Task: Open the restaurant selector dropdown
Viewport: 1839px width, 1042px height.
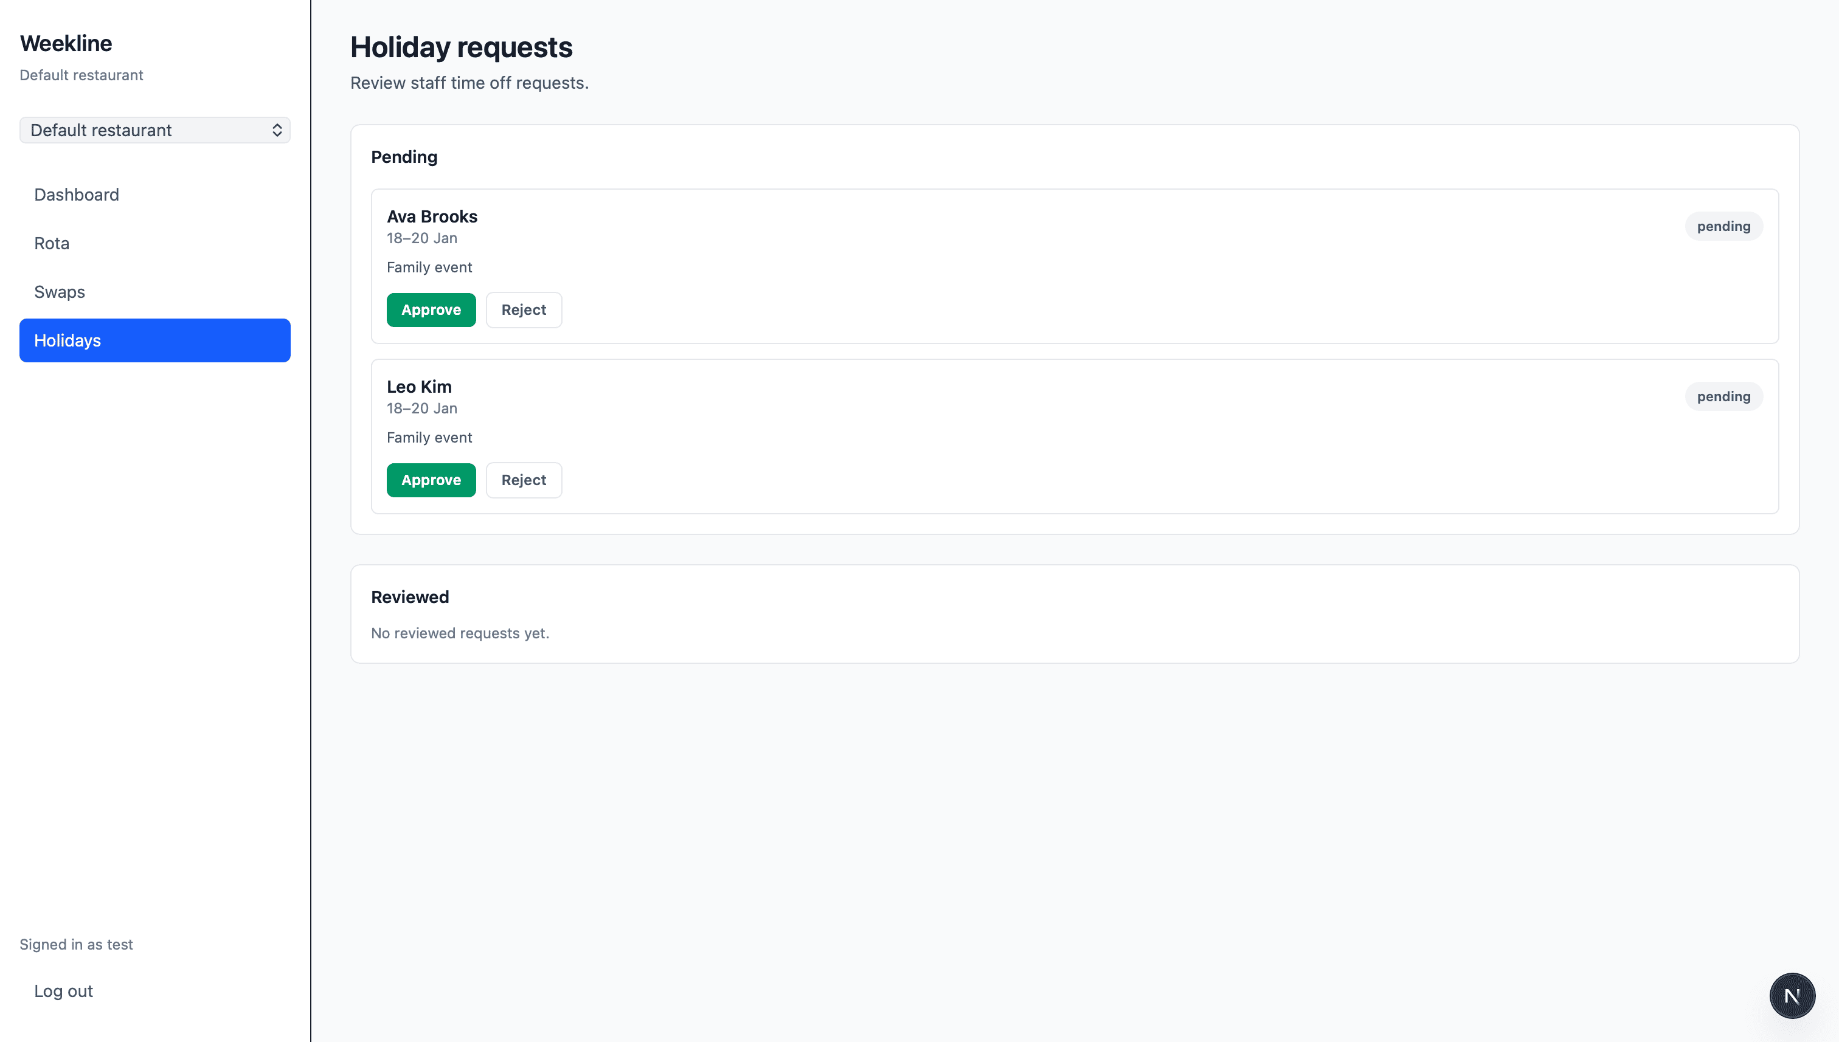Action: click(x=154, y=129)
